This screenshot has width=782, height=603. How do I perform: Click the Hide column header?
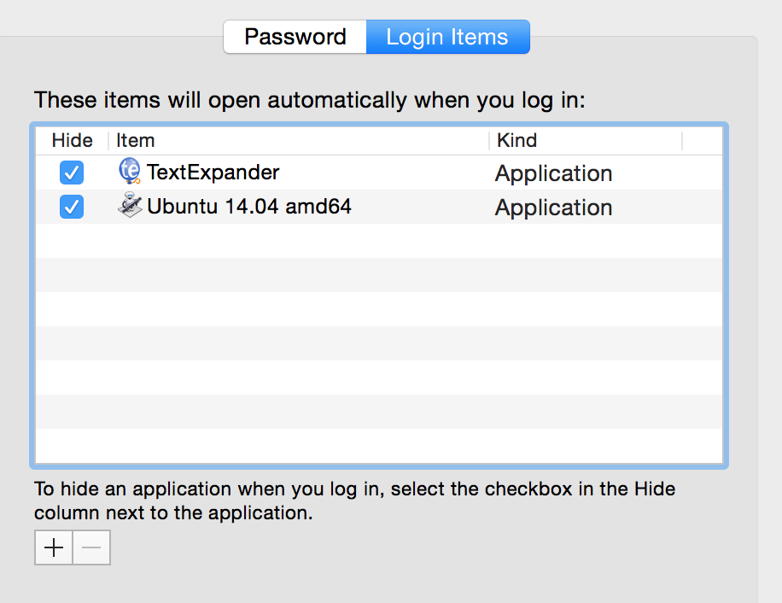click(x=73, y=141)
